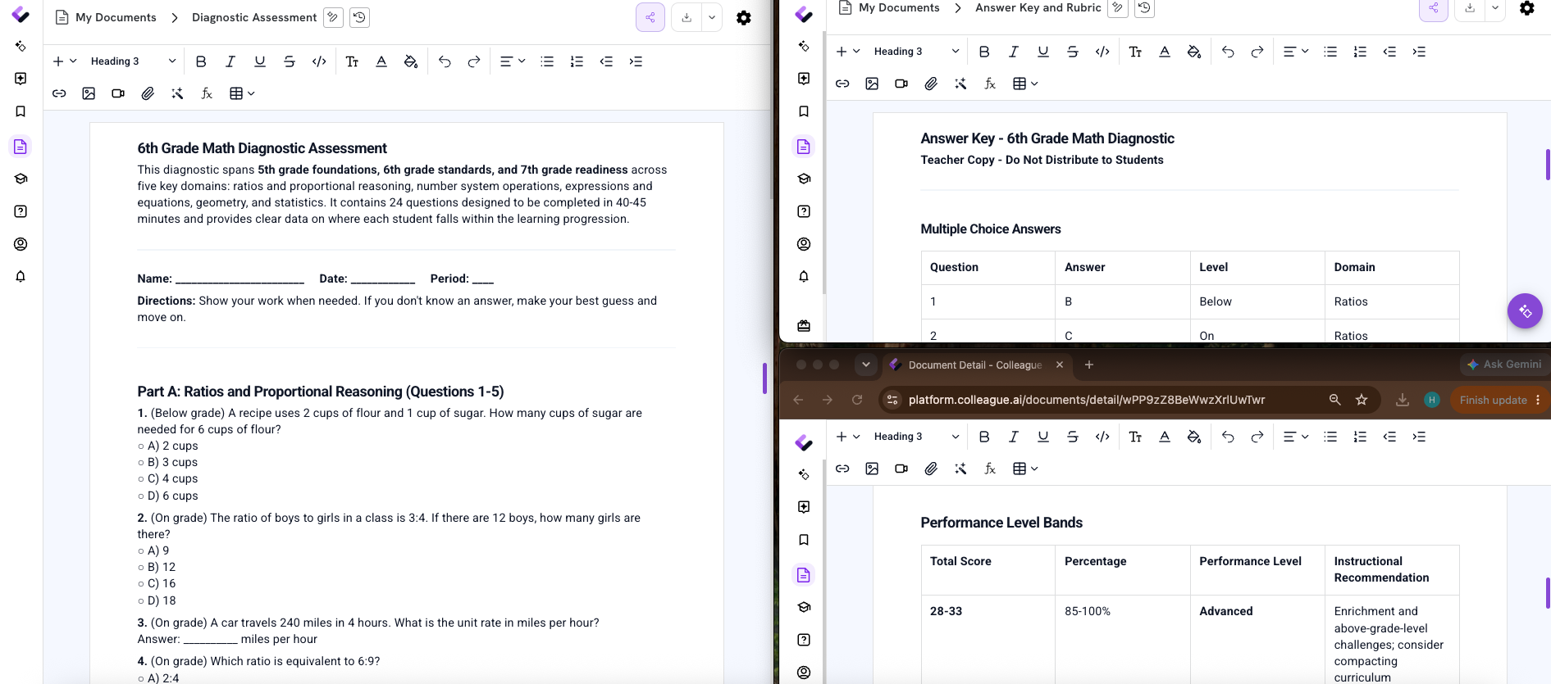The image size is (1551, 684).
Task: Insert numbered list in Diagnostic Assessment window
Action: coord(577,61)
